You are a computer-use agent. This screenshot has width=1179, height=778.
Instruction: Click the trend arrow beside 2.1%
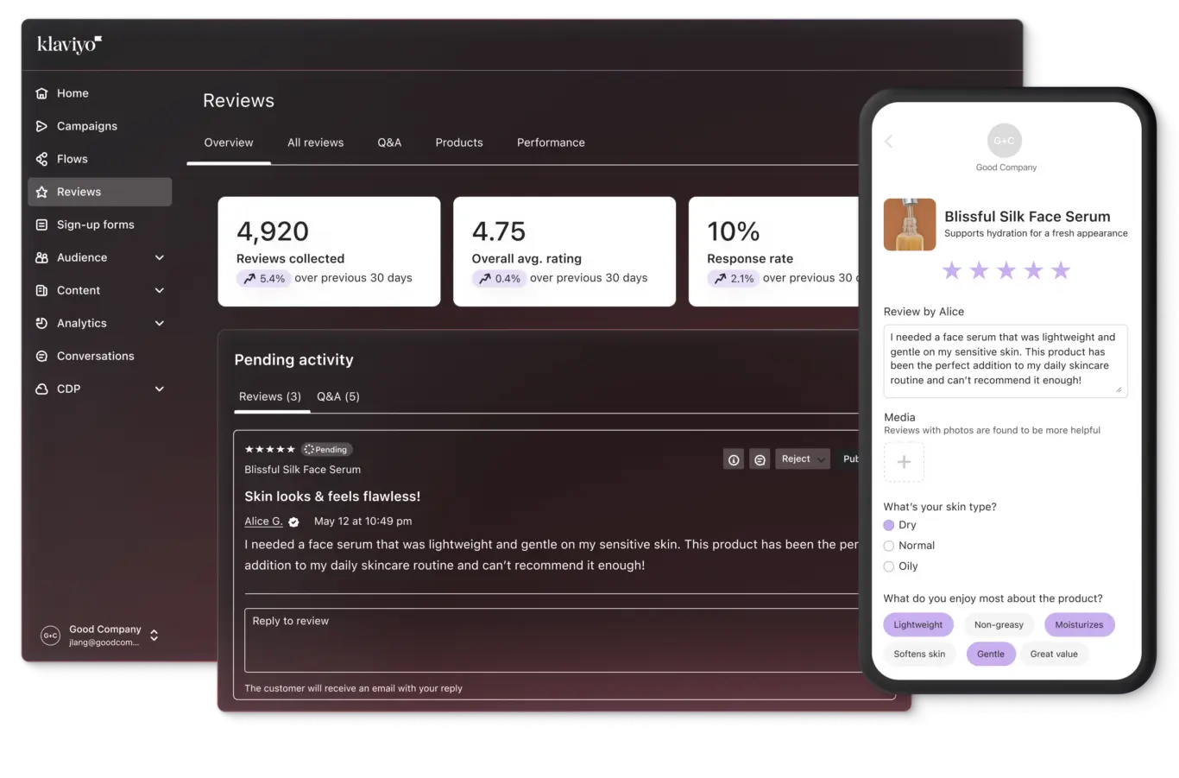pos(720,279)
